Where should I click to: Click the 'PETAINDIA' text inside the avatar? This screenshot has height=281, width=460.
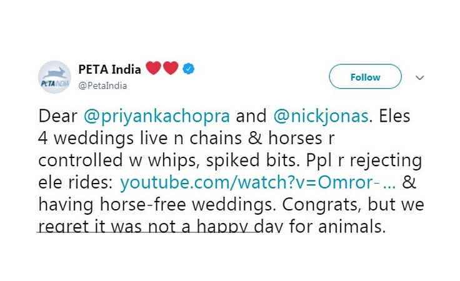pos(54,84)
